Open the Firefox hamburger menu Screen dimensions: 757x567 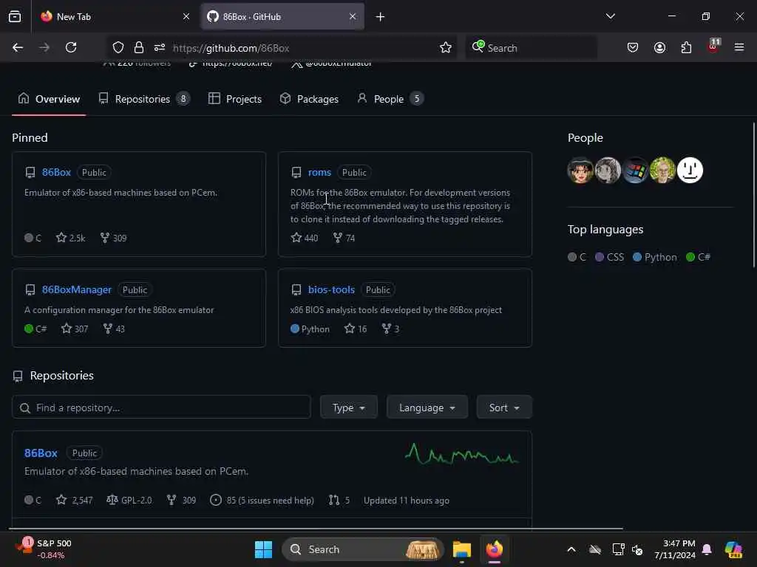[x=739, y=47]
